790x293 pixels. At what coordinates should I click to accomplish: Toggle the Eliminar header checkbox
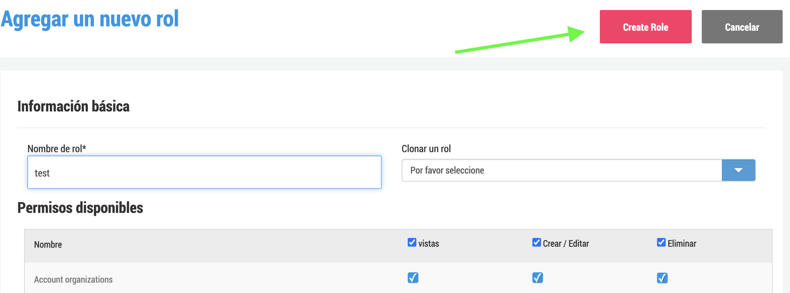pos(661,242)
